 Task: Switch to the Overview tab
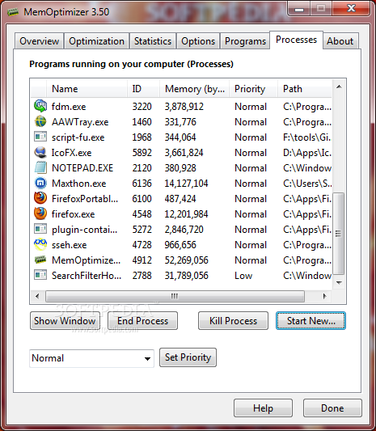[x=40, y=41]
